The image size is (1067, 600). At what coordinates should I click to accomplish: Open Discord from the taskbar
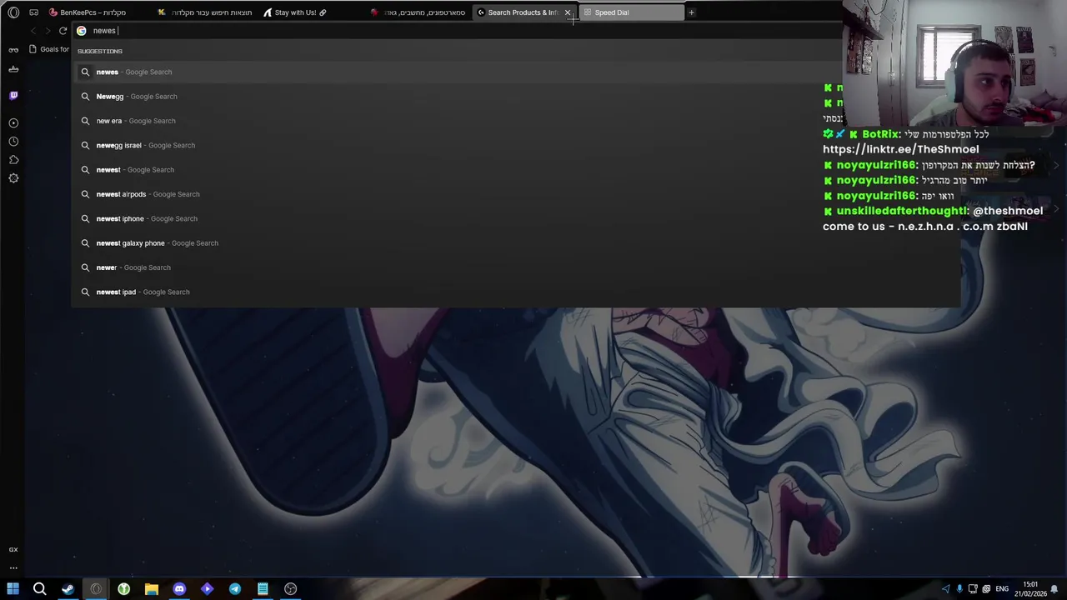pos(179,589)
